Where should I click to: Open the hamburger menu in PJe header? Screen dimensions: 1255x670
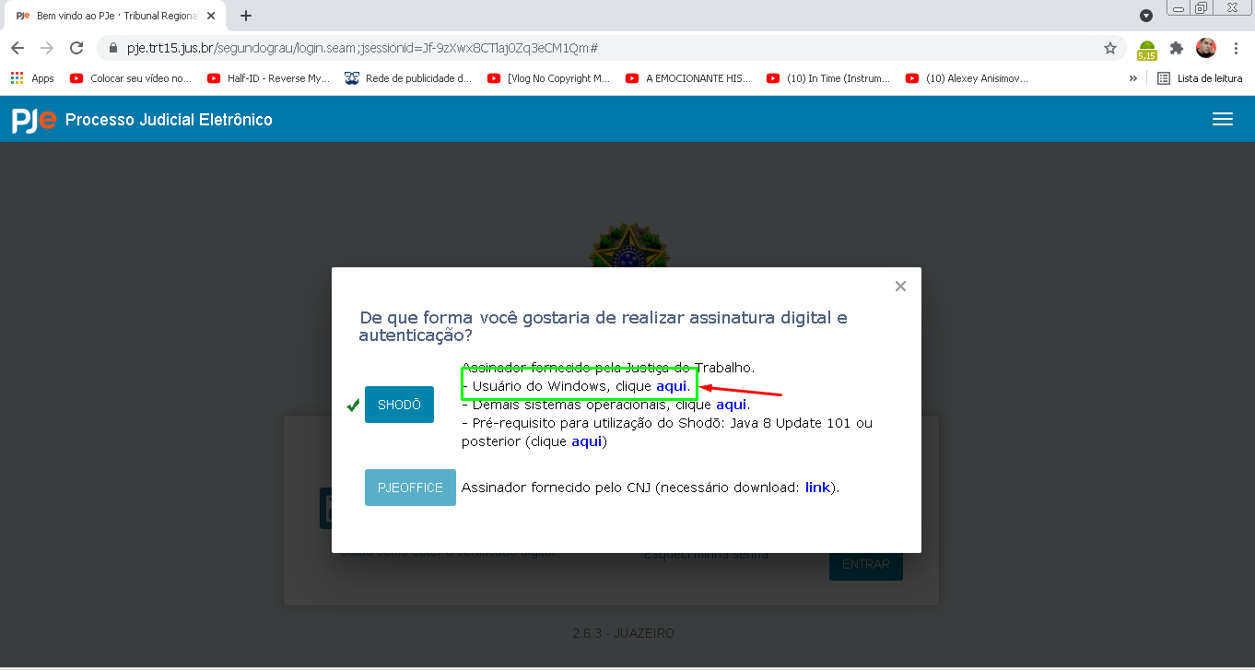tap(1223, 119)
